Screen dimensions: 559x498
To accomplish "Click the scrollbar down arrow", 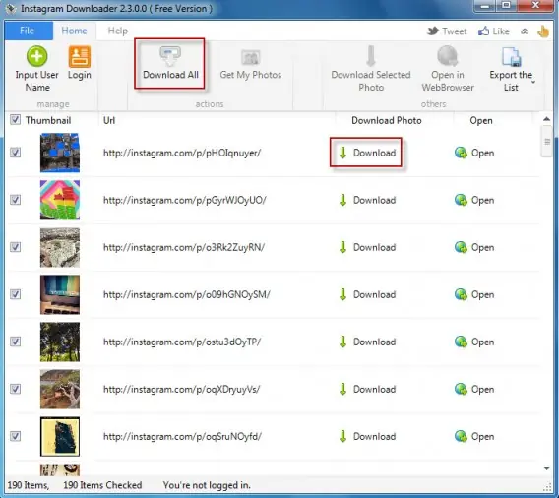I will point(546,468).
